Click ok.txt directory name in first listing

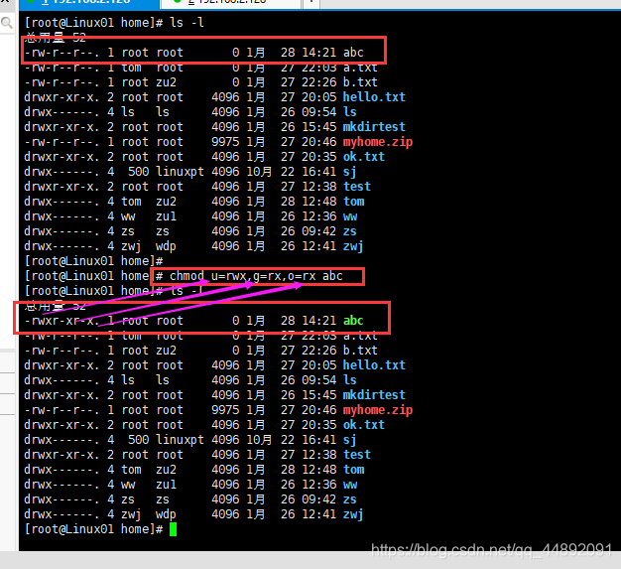[363, 157]
